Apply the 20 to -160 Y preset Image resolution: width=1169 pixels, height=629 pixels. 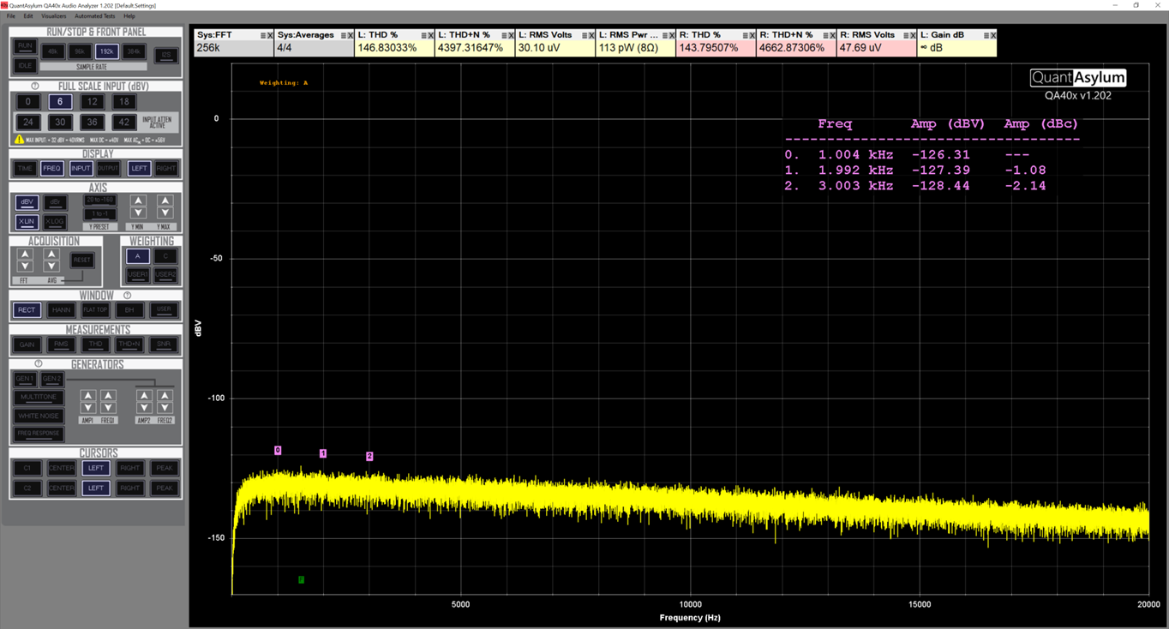point(99,201)
